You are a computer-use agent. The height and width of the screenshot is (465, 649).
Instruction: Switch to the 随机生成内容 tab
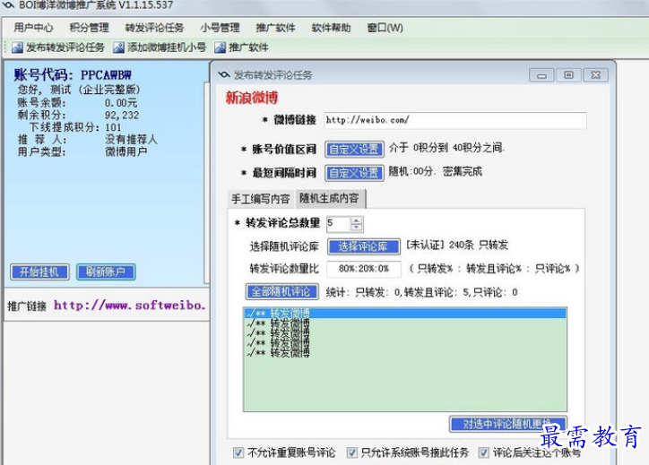[330, 199]
